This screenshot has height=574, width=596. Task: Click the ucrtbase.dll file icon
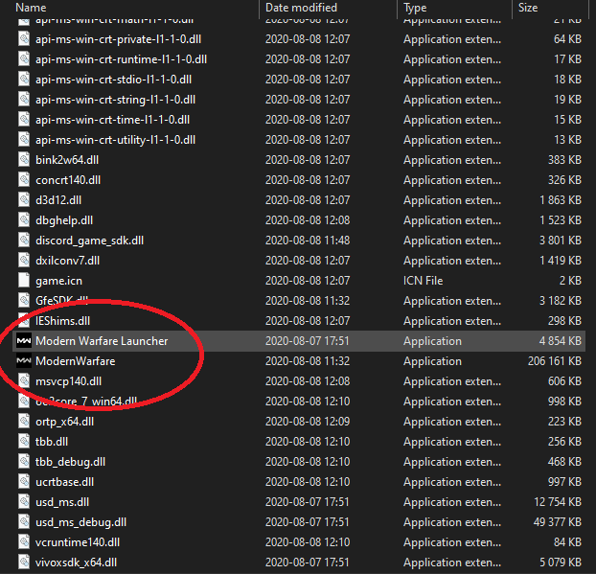[24, 482]
